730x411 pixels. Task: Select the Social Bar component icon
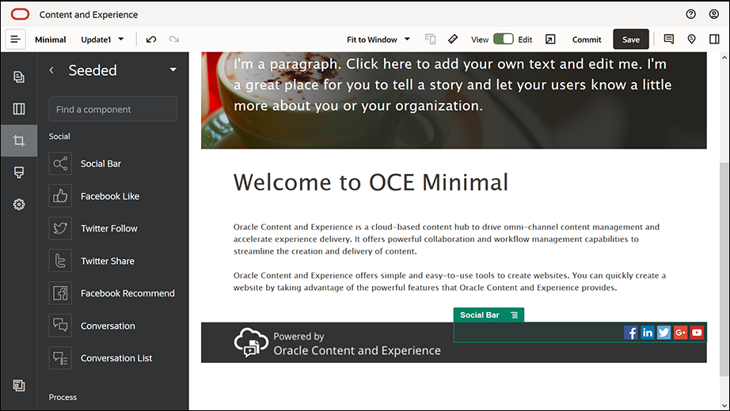(x=60, y=164)
